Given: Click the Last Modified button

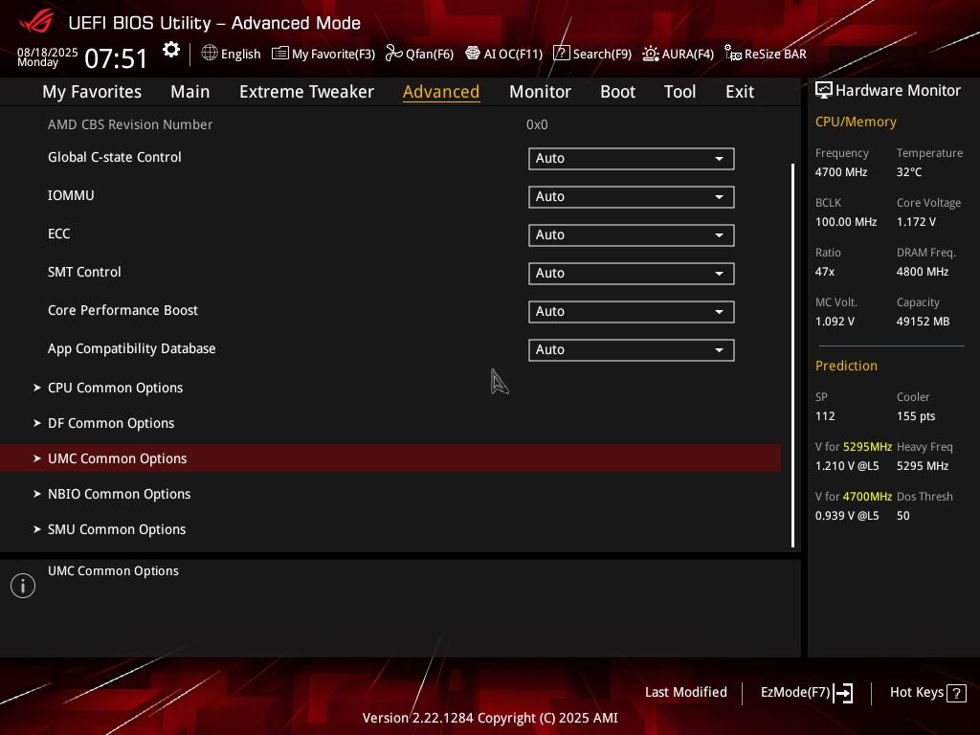Looking at the screenshot, I should [685, 693].
